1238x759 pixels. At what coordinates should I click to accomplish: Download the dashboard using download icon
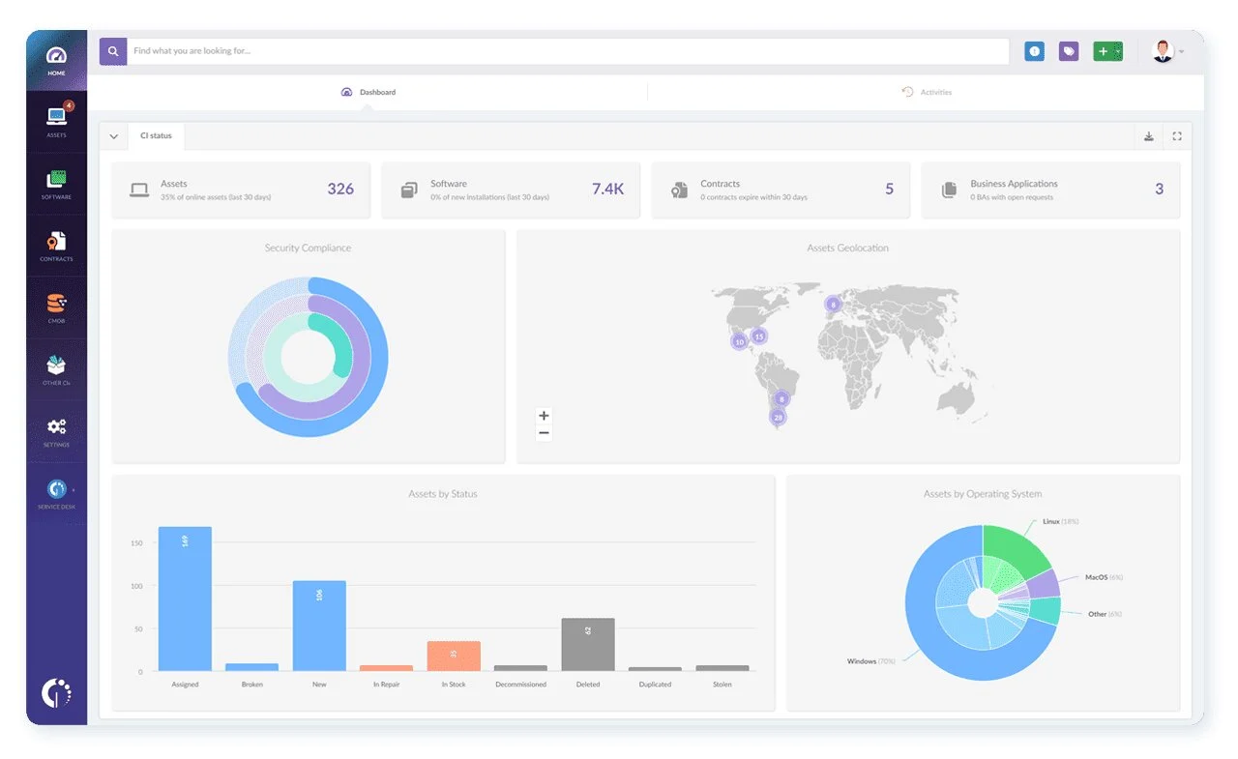pos(1149,136)
